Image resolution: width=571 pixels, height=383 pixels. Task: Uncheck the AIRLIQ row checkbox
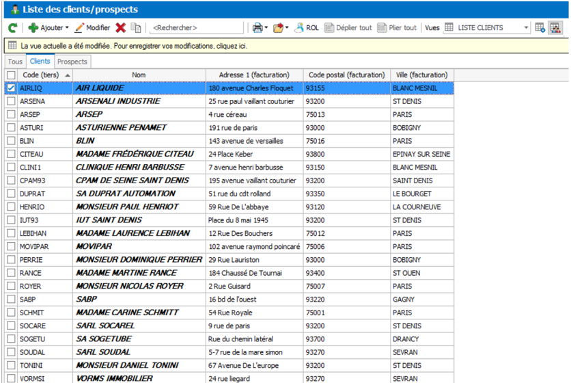tap(12, 88)
